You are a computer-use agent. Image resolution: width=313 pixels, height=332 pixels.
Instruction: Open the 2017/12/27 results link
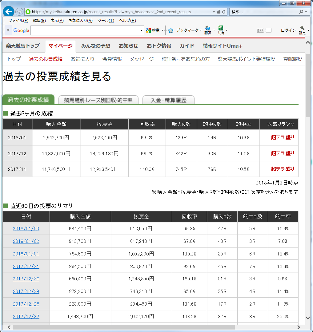[x=26, y=316]
